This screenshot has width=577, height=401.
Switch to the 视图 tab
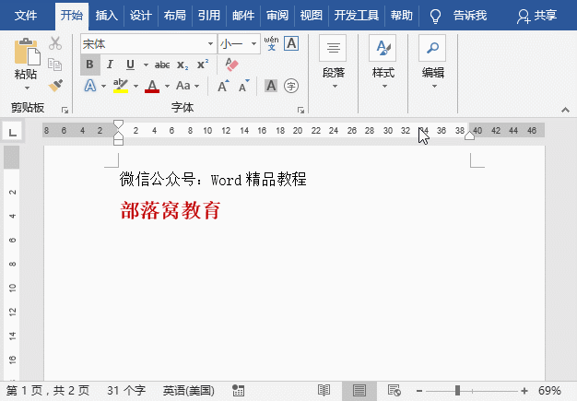(312, 16)
